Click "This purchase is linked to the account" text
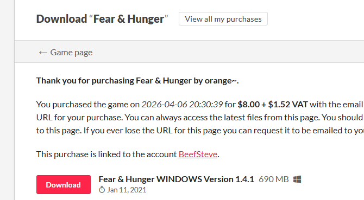 coord(106,154)
